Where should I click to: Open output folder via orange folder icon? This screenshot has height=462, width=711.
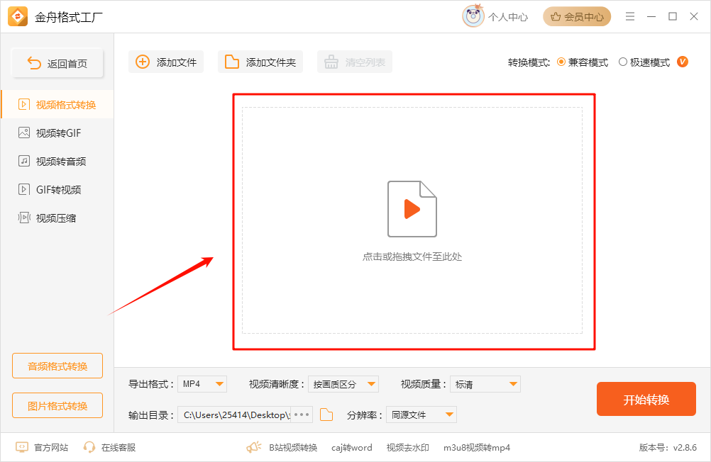326,415
